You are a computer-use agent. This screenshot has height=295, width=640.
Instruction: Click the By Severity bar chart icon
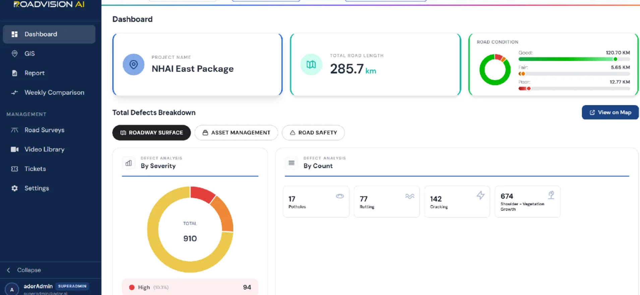click(129, 163)
